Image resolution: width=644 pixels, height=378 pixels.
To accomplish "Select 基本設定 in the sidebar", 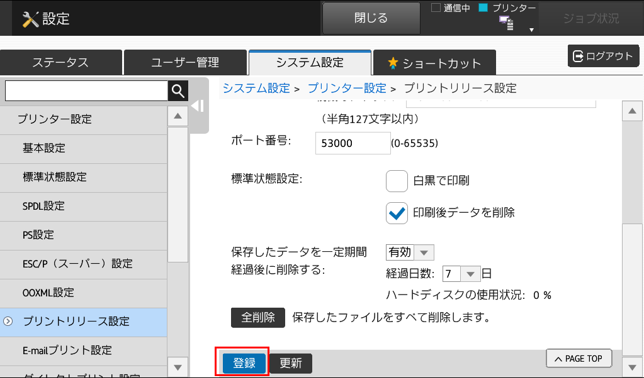I will coord(84,148).
